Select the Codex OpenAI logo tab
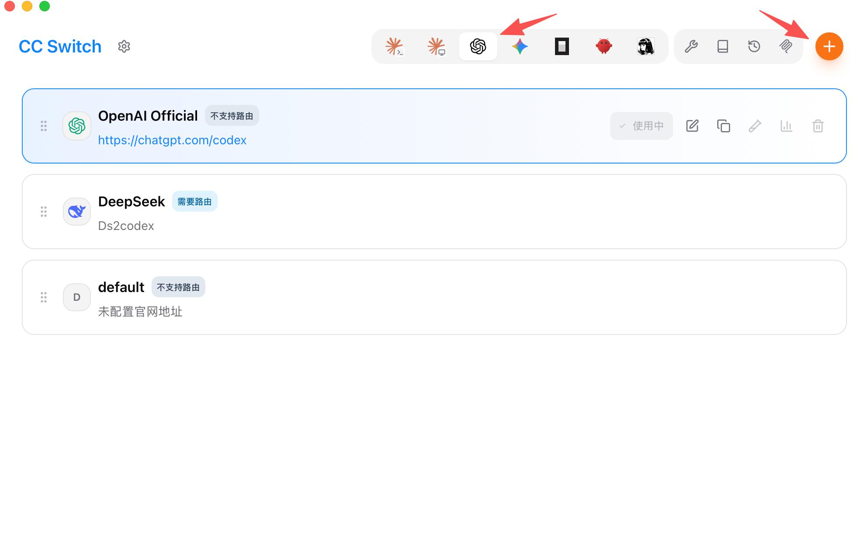This screenshot has width=867, height=536. [478, 46]
